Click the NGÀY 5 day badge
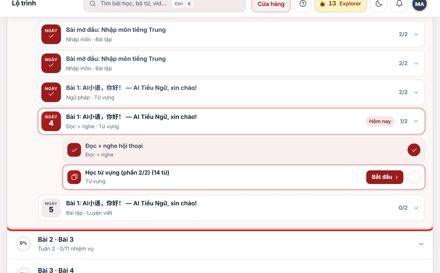The height and width of the screenshot is (273, 440). point(51,208)
